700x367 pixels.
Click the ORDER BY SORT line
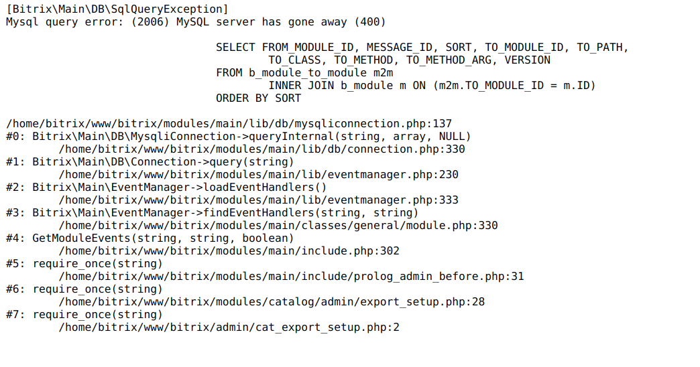tap(259, 98)
